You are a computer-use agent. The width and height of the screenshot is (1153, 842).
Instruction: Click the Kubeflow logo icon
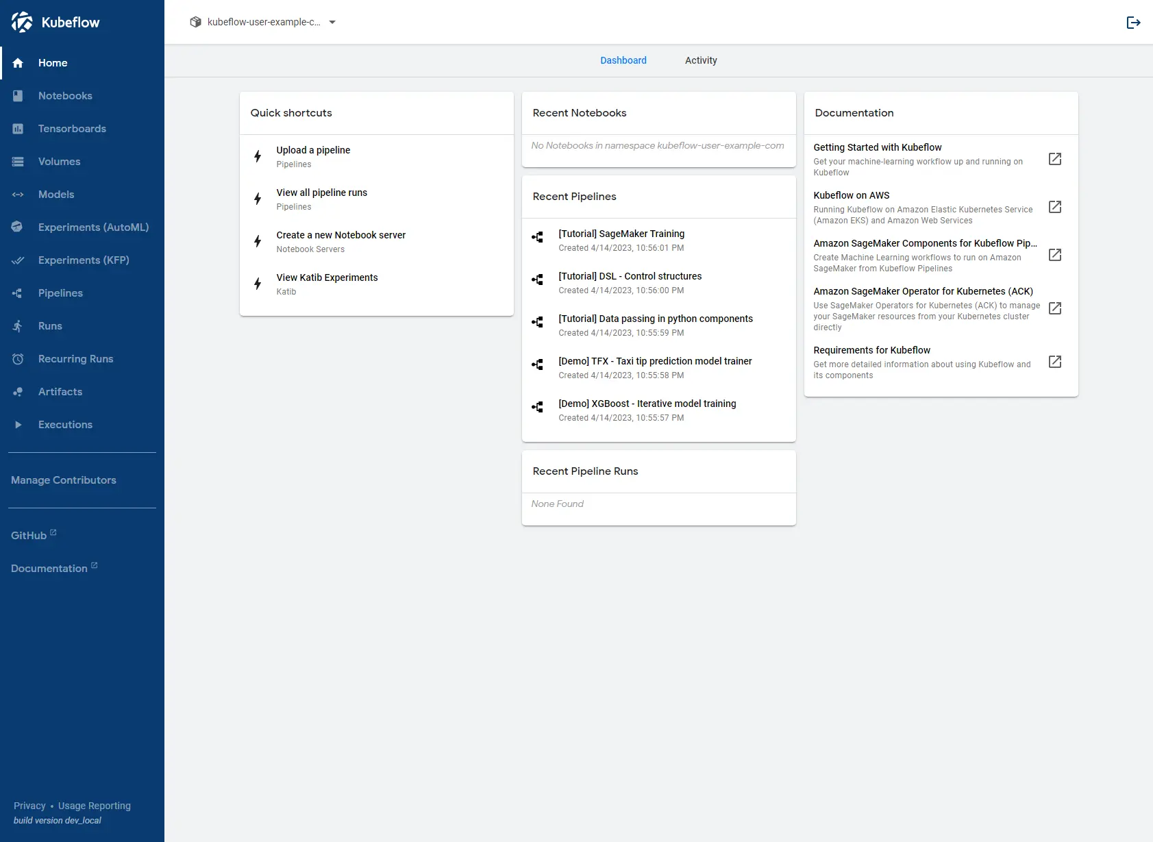[22, 22]
